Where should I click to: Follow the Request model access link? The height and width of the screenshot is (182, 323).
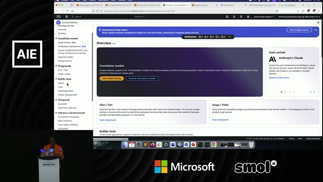tap(279, 78)
